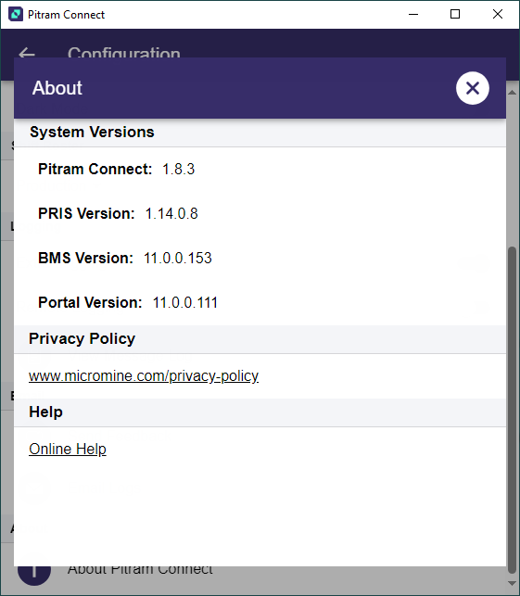Click the BMS Version label
Image resolution: width=520 pixels, height=596 pixels.
pos(85,258)
